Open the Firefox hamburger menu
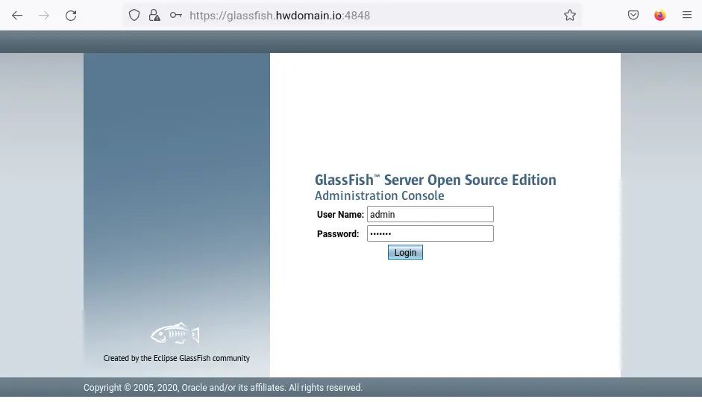Screen dimensions: 702x402 (x=687, y=15)
